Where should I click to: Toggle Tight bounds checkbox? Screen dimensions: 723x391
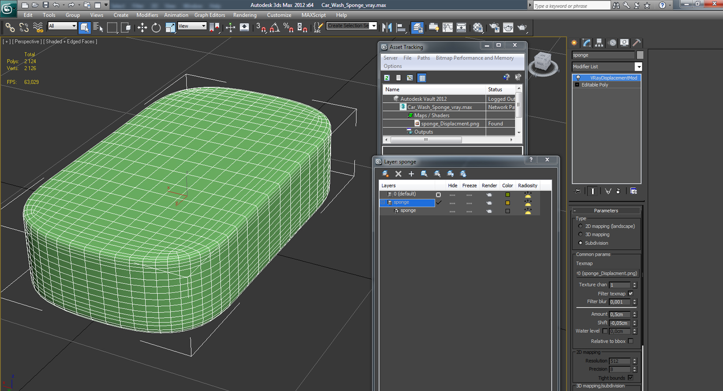631,378
